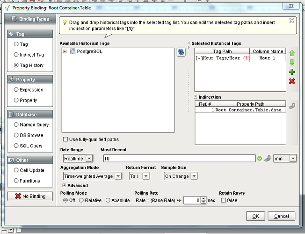Click the Tag section header
Image resolution: width=305 pixels, height=234 pixels.
pos(30,34)
